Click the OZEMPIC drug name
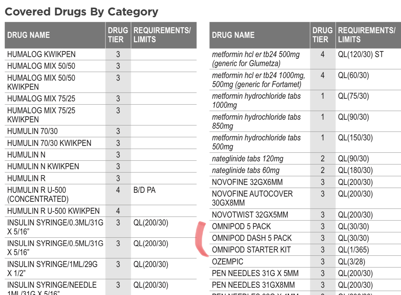Image resolution: width=401 pixels, height=295 pixels. (227, 262)
